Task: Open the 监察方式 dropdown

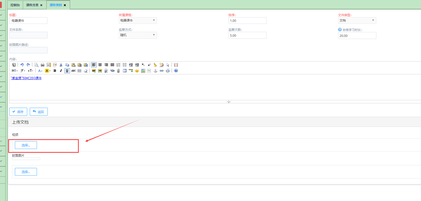Action: point(138,35)
